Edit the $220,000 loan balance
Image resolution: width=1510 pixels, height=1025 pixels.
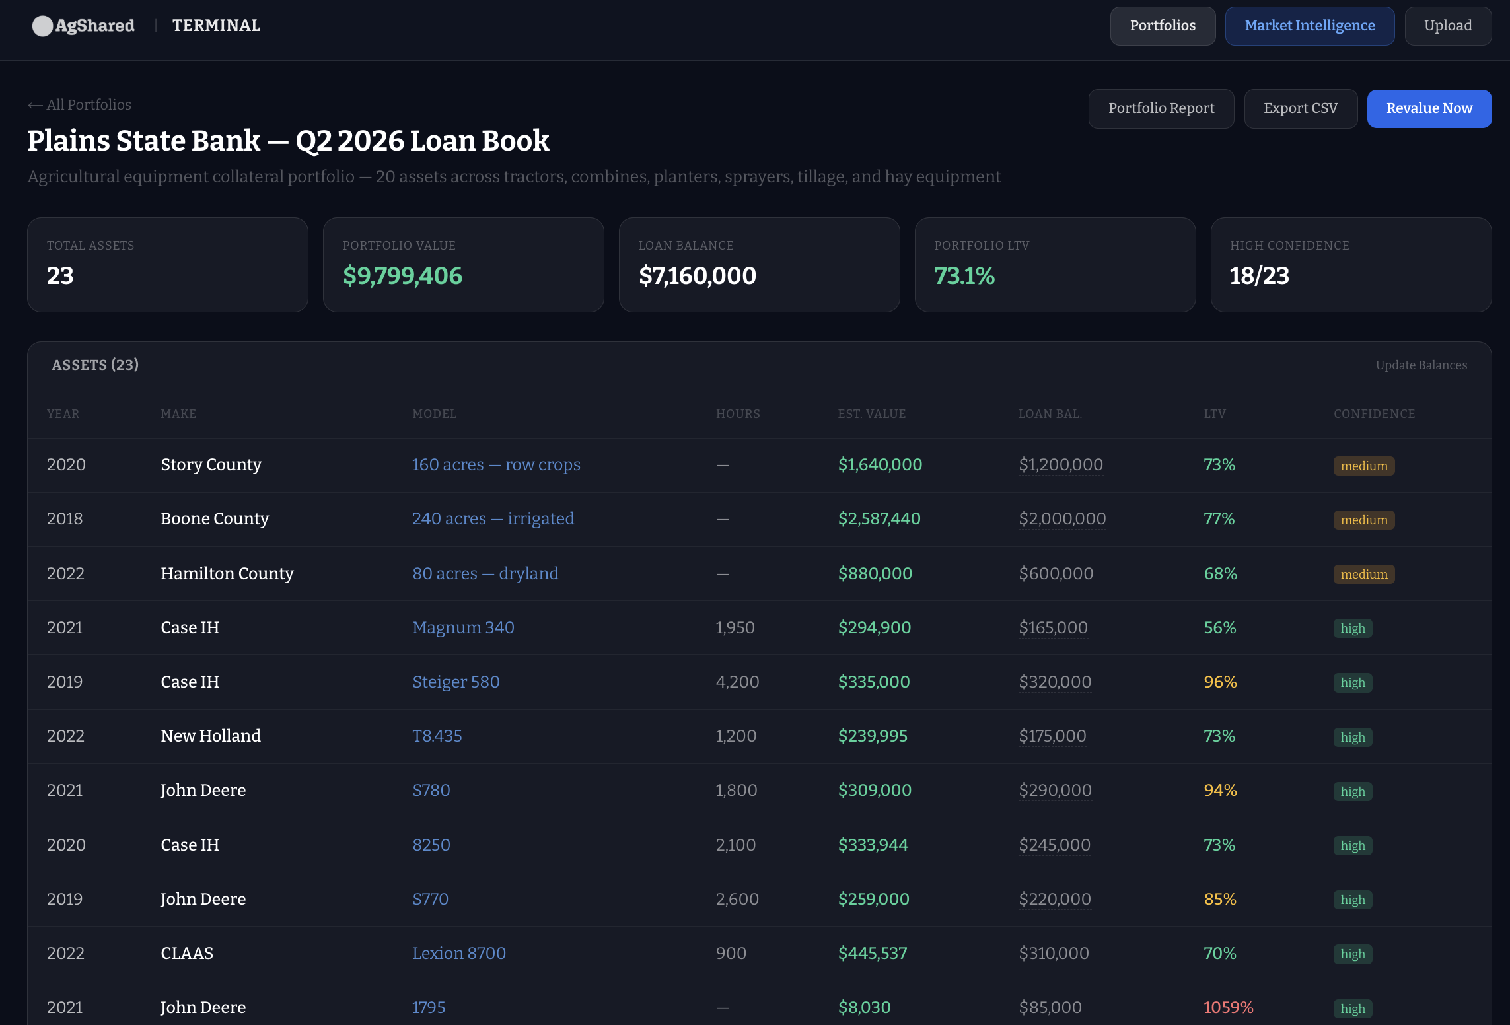pyautogui.click(x=1055, y=899)
